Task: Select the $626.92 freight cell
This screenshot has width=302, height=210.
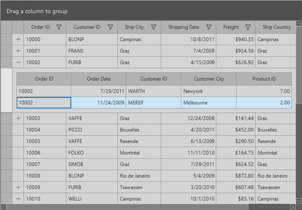Action: point(236,62)
